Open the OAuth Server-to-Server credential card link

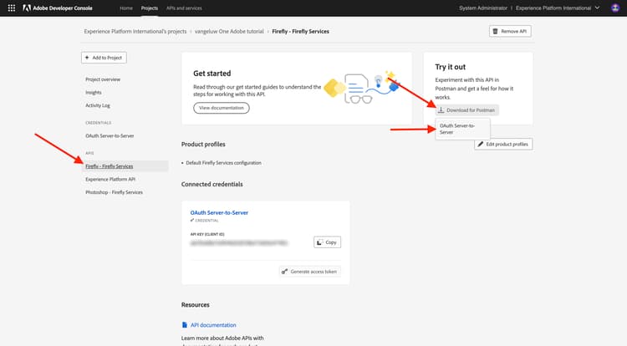click(x=219, y=212)
